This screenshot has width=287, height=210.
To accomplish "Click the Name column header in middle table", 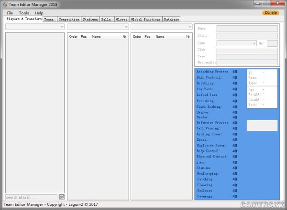I will (96, 37).
